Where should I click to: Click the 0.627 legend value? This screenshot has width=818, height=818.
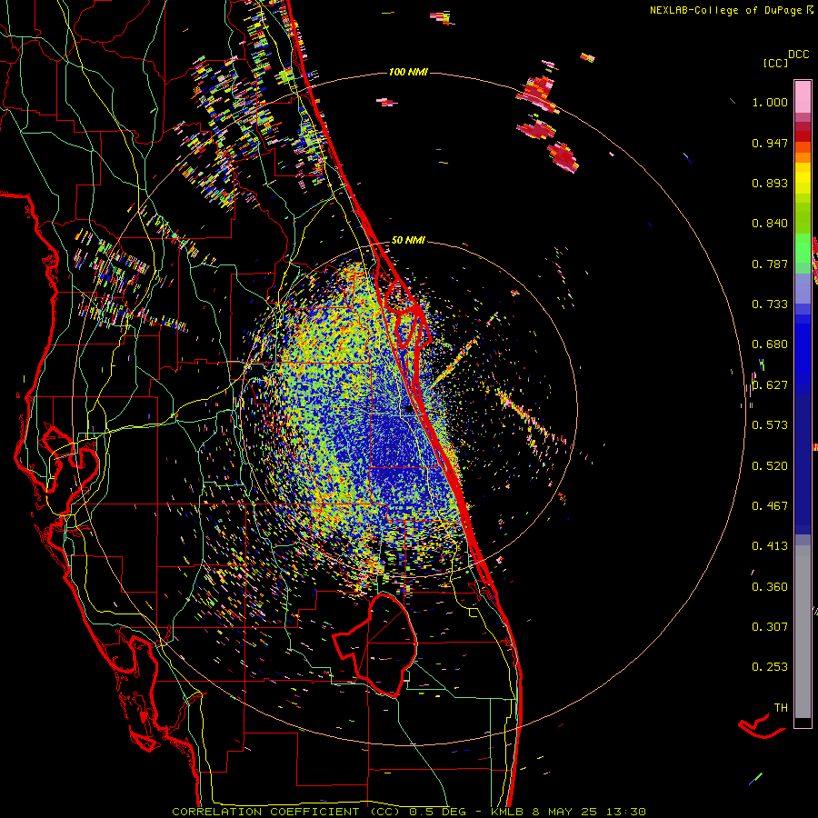click(x=770, y=385)
